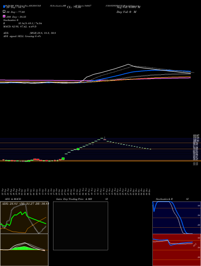Click the 'Day Vol: 0 M' label
This screenshot has height=266, width=201.
(126, 12)
